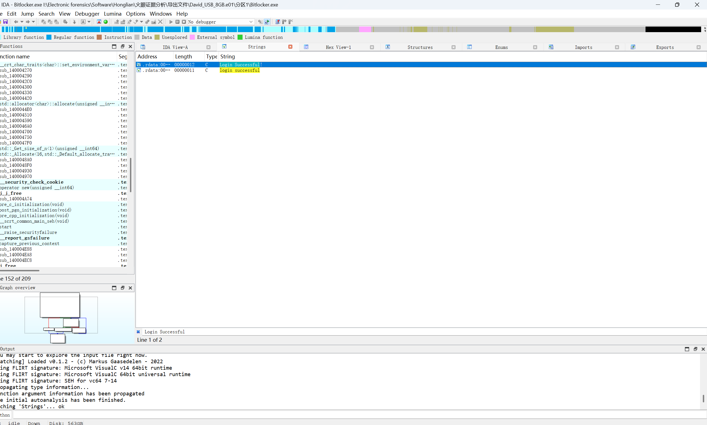Float the Functions panel with the restore button
The height and width of the screenshot is (425, 707).
click(x=123, y=46)
